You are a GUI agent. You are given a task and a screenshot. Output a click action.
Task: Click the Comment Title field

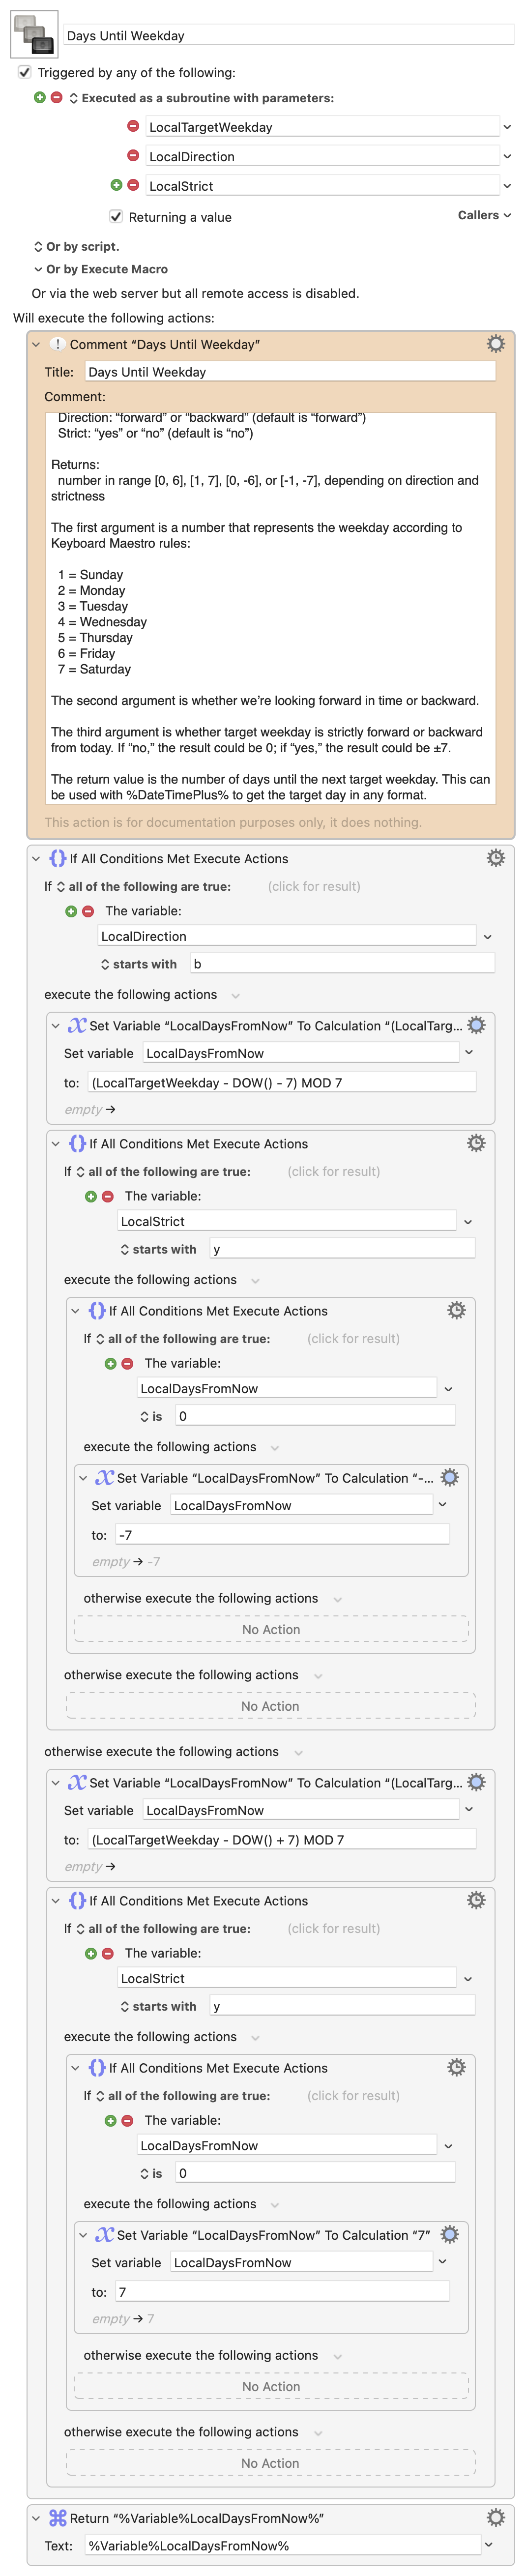(290, 371)
